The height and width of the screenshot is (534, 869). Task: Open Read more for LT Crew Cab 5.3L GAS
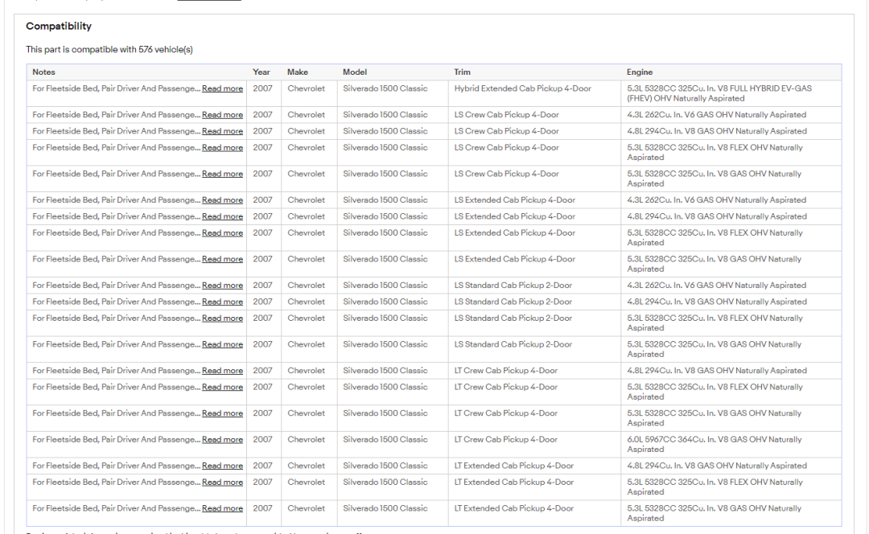(222, 413)
